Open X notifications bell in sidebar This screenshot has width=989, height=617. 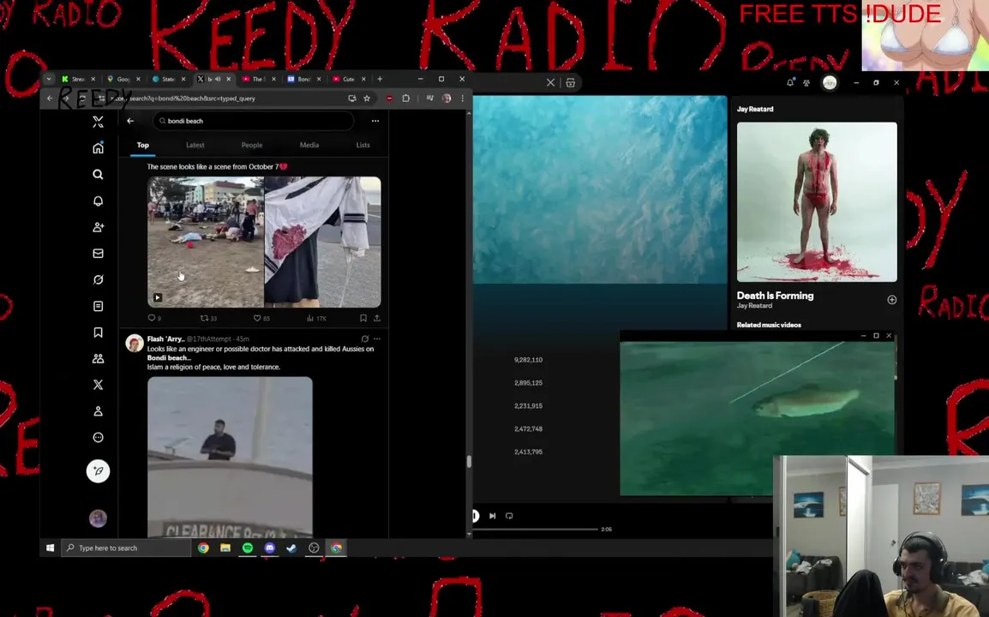coord(98,201)
